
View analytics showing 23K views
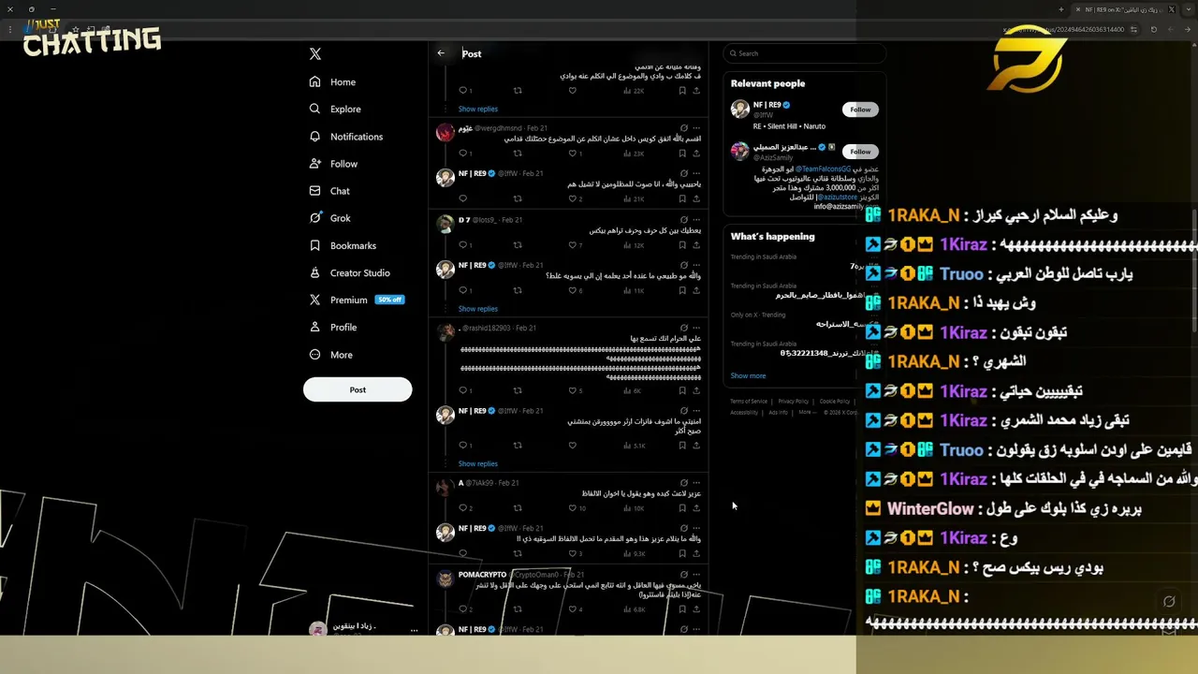633,154
